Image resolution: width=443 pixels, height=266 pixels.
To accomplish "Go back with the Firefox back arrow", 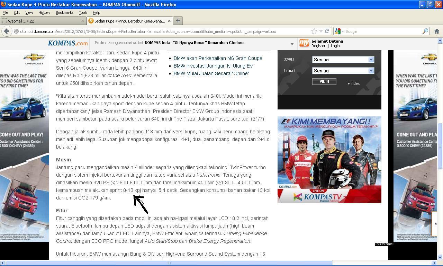I will pos(7,31).
